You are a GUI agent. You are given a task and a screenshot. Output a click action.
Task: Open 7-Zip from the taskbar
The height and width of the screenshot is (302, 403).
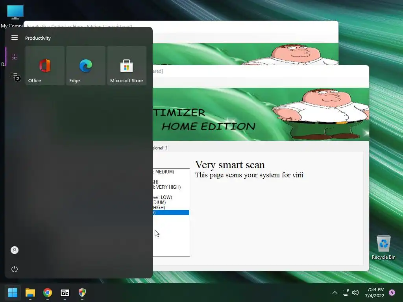[x=65, y=293]
